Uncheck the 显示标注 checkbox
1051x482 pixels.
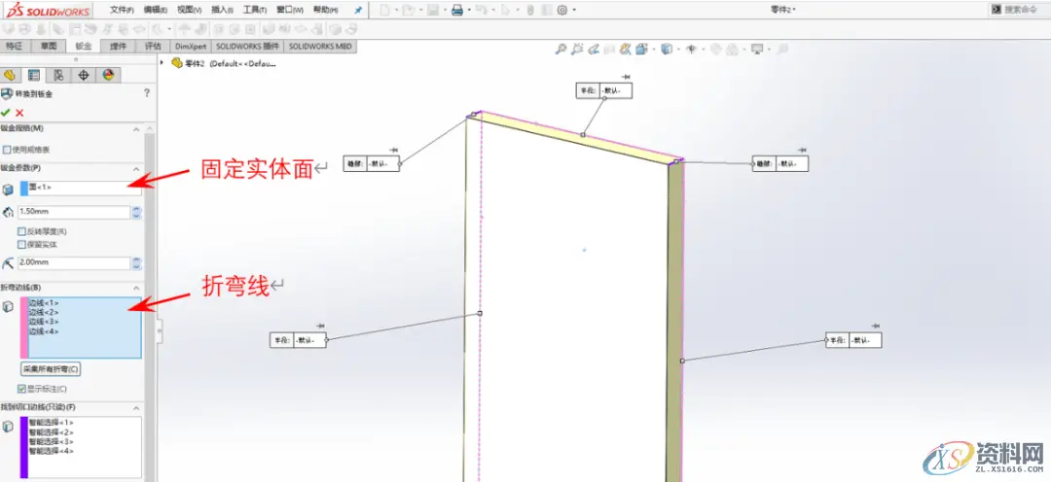coord(21,389)
